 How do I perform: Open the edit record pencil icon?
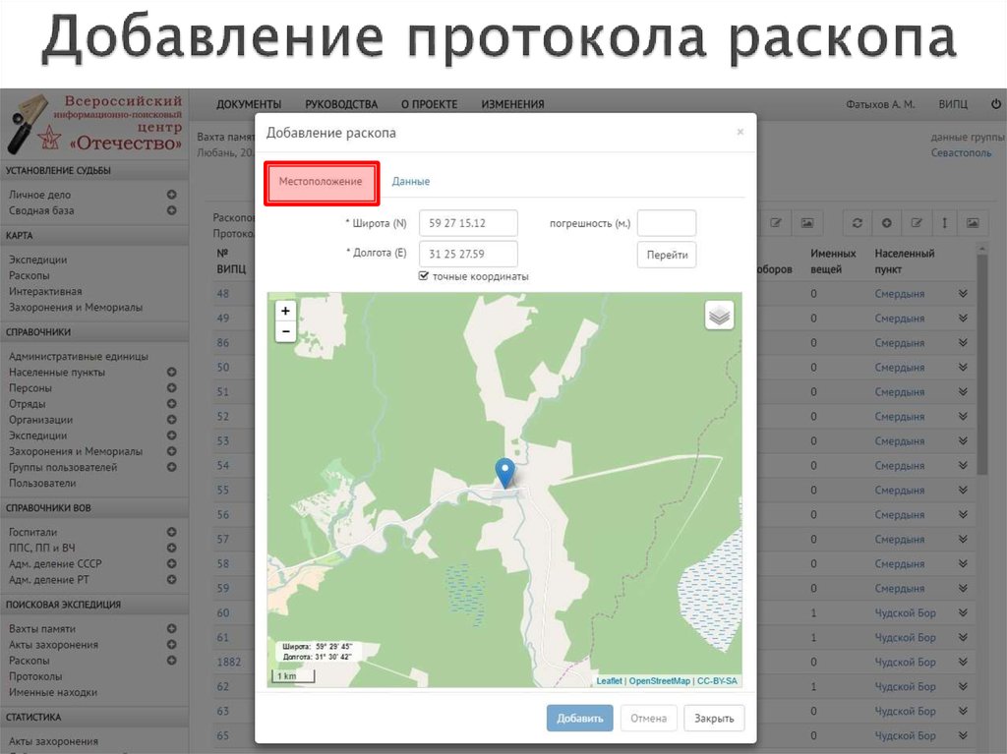tap(918, 223)
